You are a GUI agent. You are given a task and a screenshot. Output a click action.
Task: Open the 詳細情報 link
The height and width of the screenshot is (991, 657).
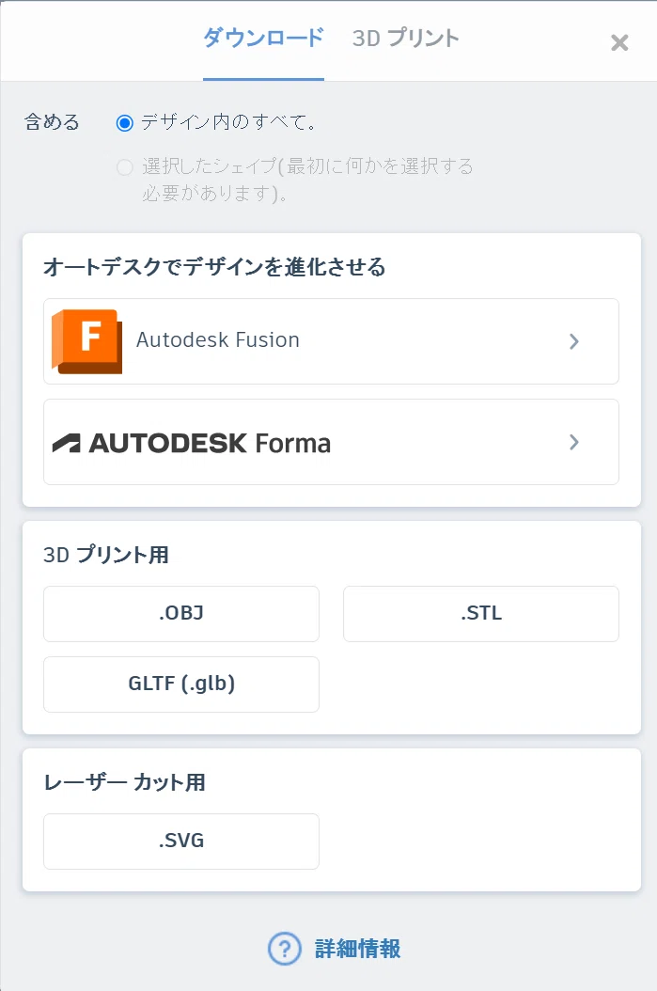[357, 949]
